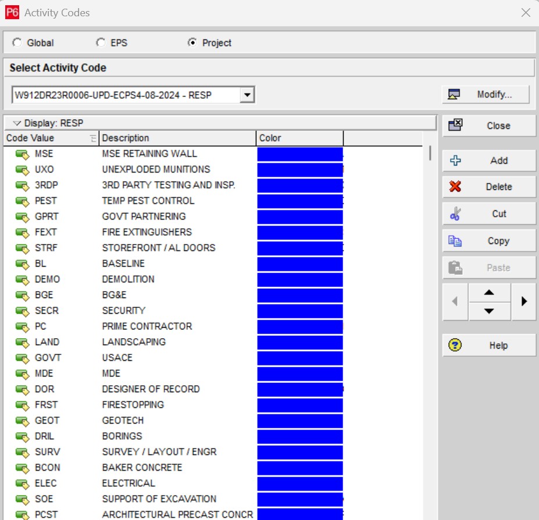Move selected code up with up arrow
Screen dimensions: 539x520
pyautogui.click(x=489, y=293)
